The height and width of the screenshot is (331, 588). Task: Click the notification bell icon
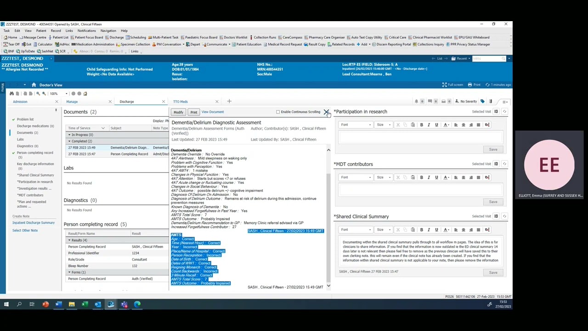pyautogui.click(x=416, y=102)
